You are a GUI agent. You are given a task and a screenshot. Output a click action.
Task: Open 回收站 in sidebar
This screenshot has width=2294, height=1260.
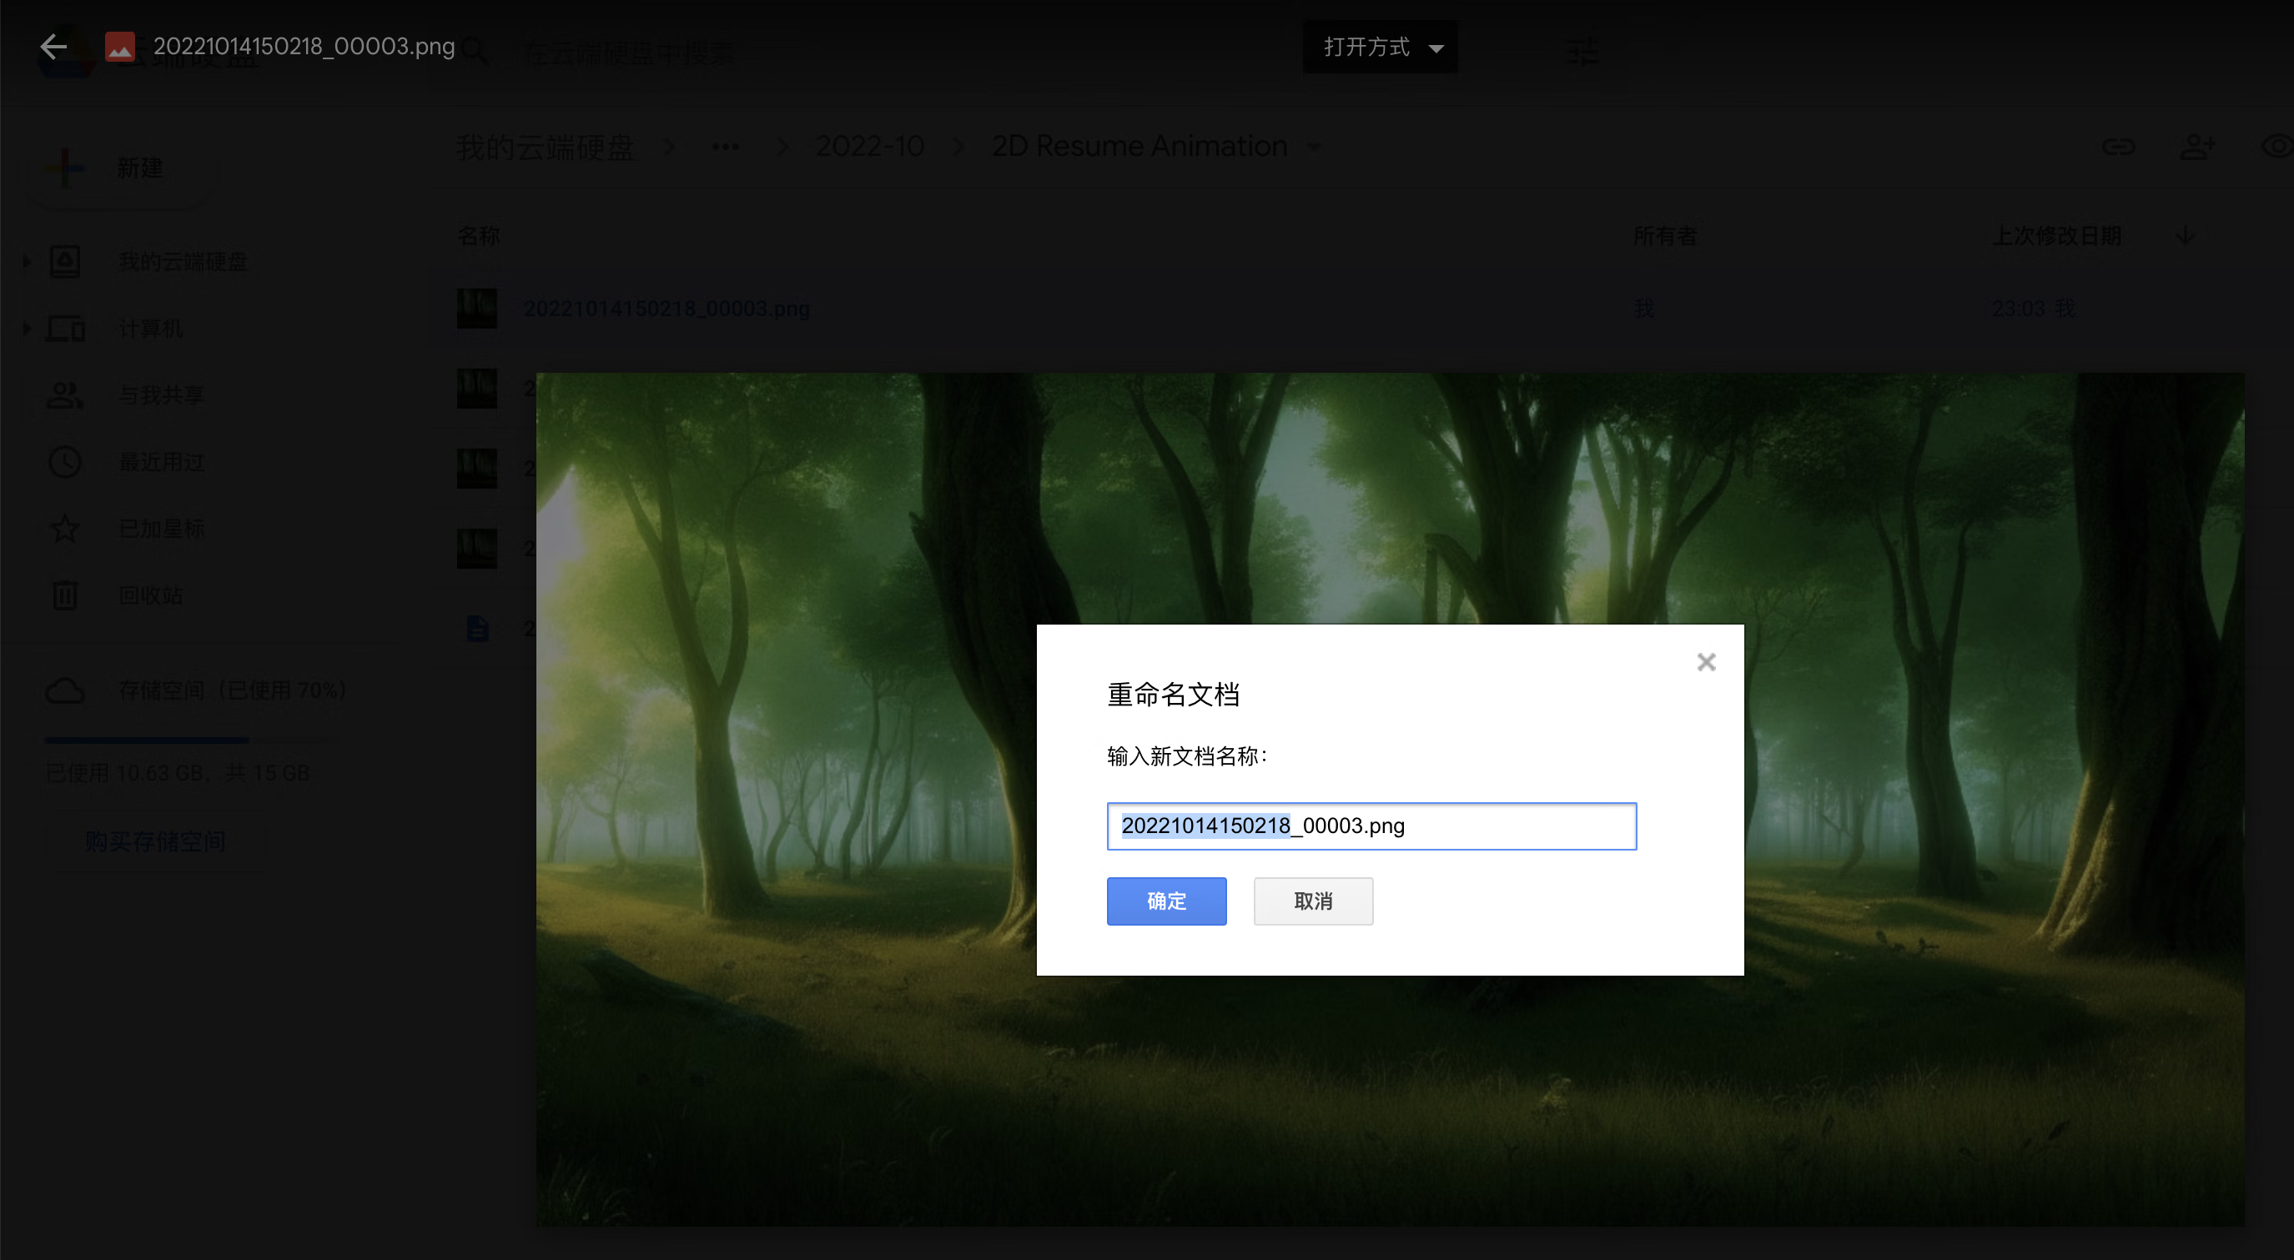150,595
